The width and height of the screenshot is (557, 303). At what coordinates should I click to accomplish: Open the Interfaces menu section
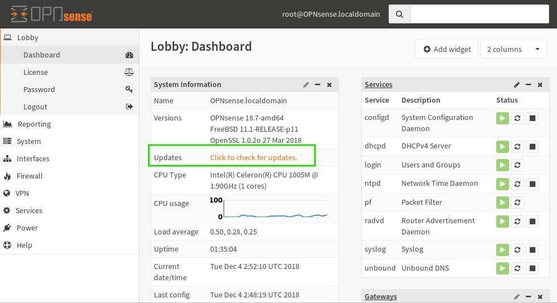(33, 158)
